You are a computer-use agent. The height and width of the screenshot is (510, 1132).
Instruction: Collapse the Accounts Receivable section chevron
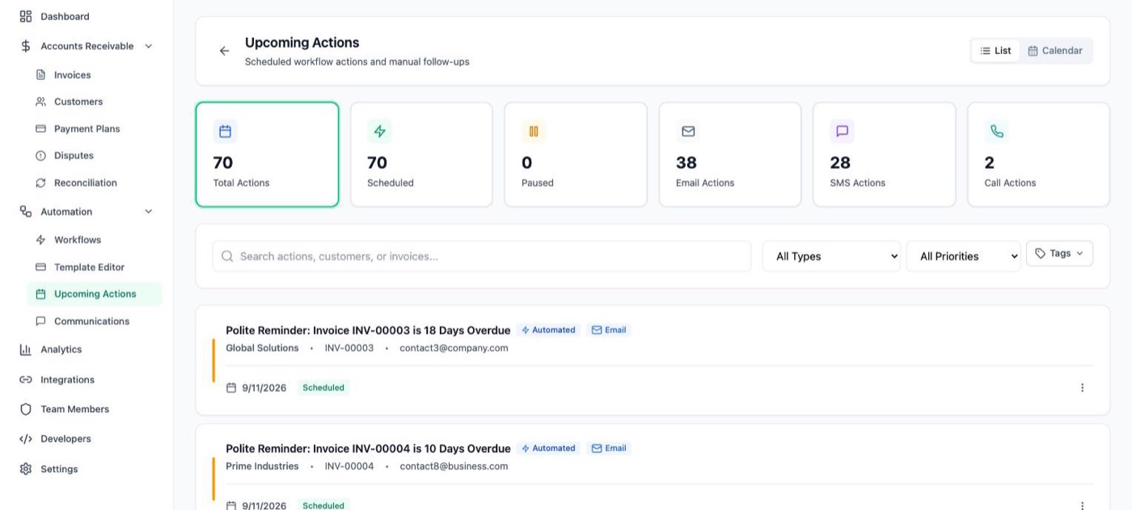(x=148, y=46)
